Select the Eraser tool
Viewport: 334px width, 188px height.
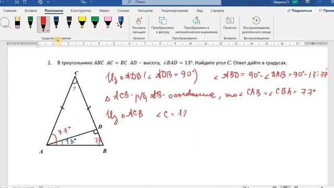point(17,22)
